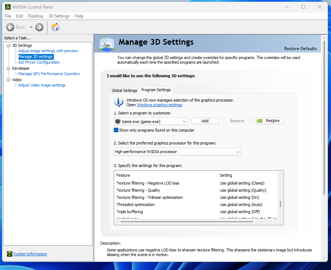The width and height of the screenshot is (331, 270).
Task: Click the System Information icon
Action: tap(10, 254)
